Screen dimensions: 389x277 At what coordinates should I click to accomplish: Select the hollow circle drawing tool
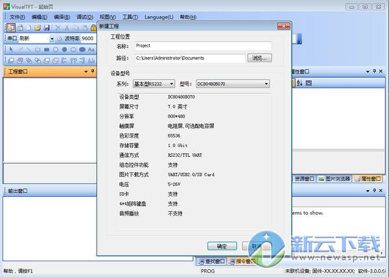pyautogui.click(x=56, y=49)
